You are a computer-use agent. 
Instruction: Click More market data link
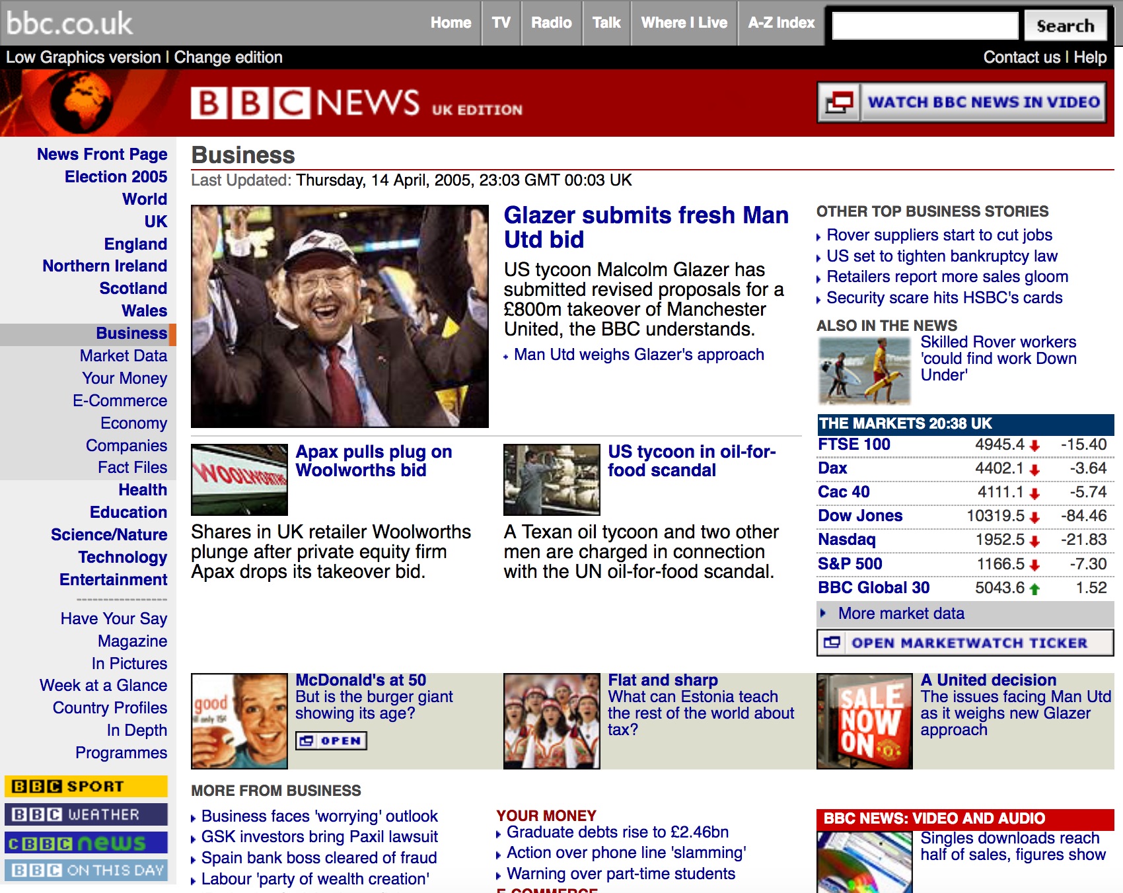[901, 614]
